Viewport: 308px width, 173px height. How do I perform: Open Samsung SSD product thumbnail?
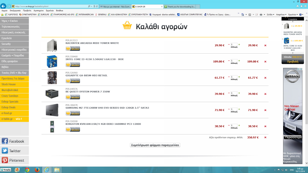click(x=52, y=110)
